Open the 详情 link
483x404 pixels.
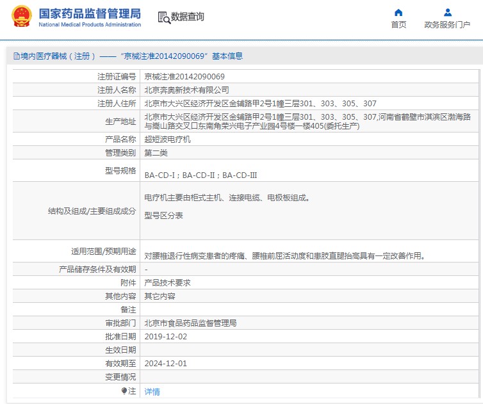pos(152,391)
